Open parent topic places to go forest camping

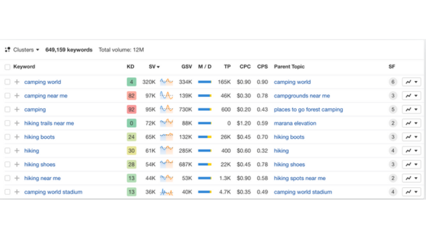tap(308, 110)
